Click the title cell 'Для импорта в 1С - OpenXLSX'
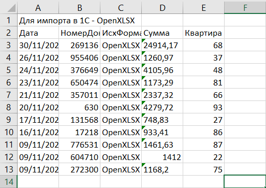Viewport: 266px width, 188px height. (77, 20)
